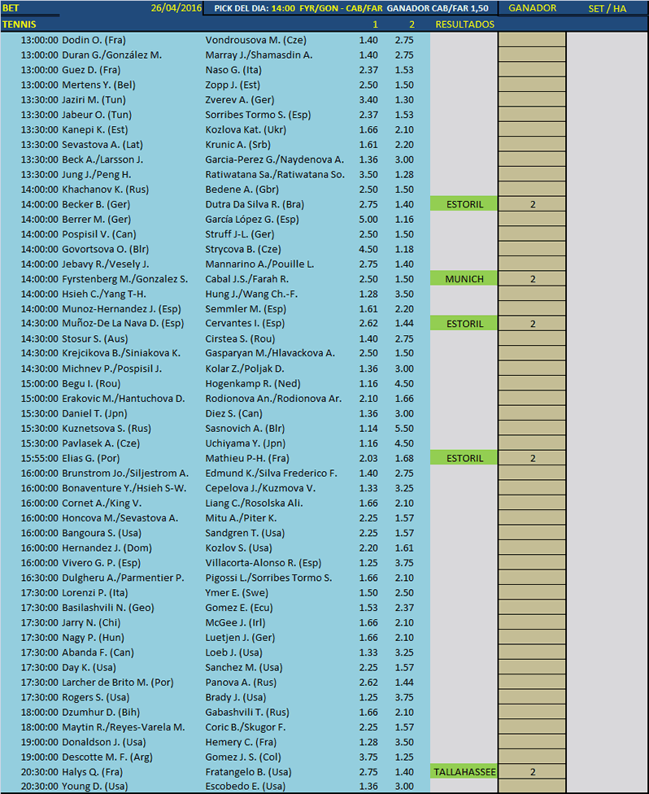The width and height of the screenshot is (649, 794).
Task: Click Cornet A./King V. cell
Action: pyautogui.click(x=102, y=503)
